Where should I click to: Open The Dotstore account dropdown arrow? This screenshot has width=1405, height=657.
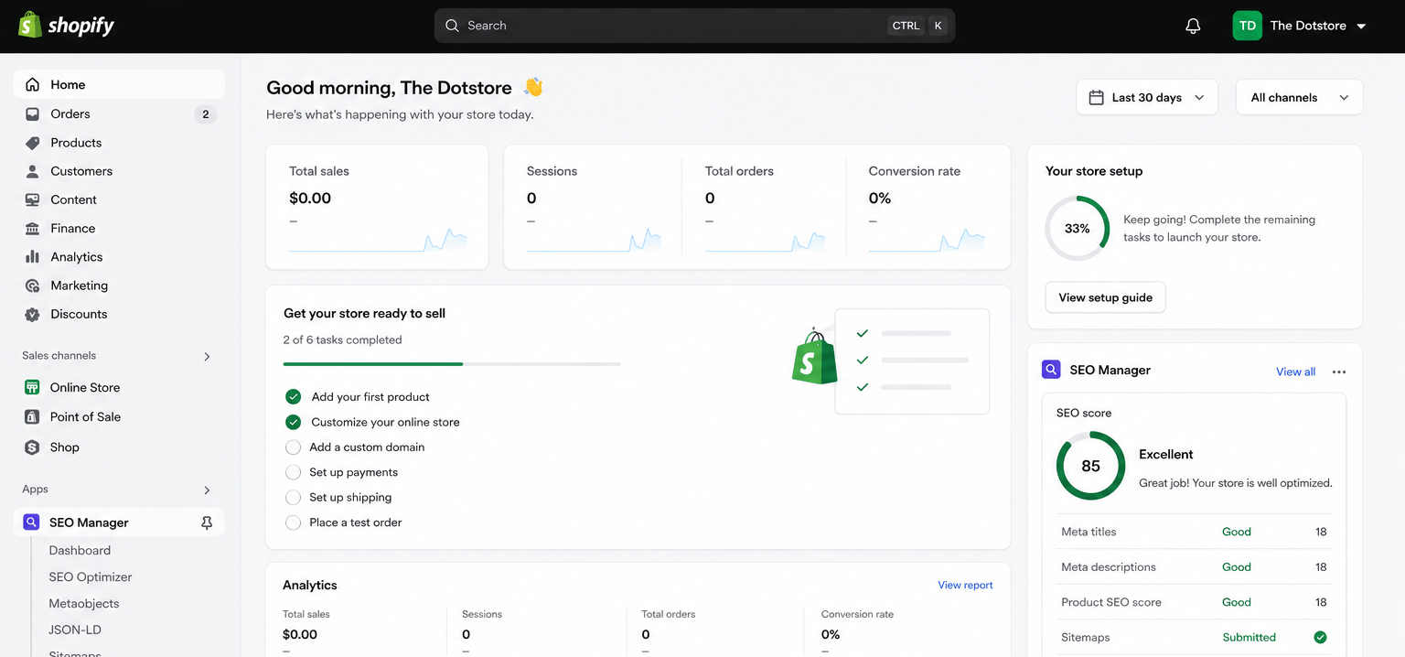[x=1361, y=27]
